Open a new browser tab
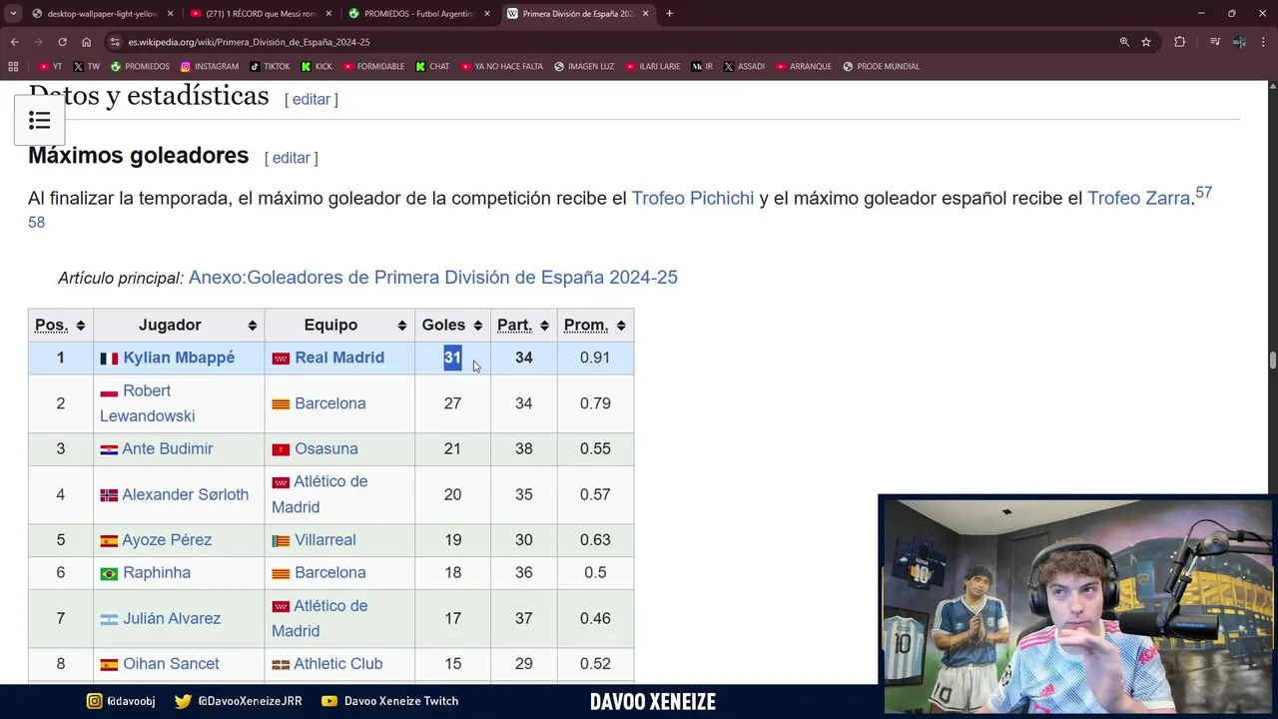The width and height of the screenshot is (1278, 719). 669,13
